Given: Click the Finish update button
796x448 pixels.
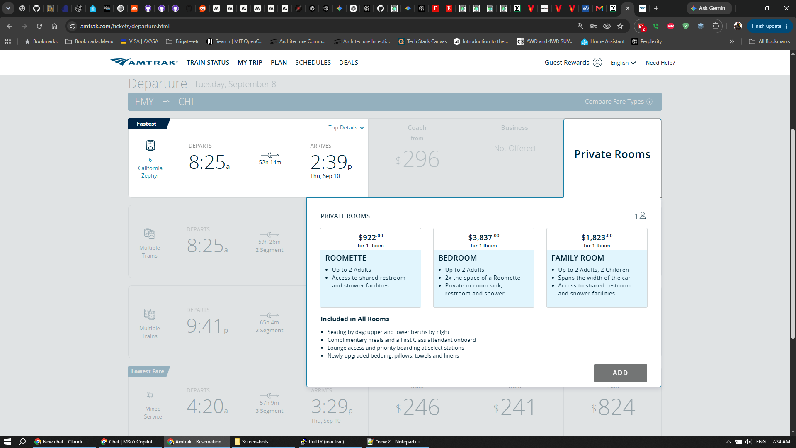Looking at the screenshot, I should 770,26.
